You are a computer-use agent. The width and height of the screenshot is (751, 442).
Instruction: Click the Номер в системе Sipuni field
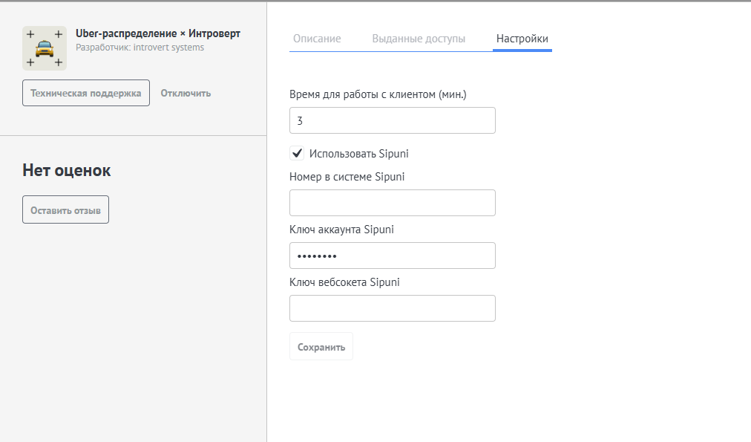point(393,203)
